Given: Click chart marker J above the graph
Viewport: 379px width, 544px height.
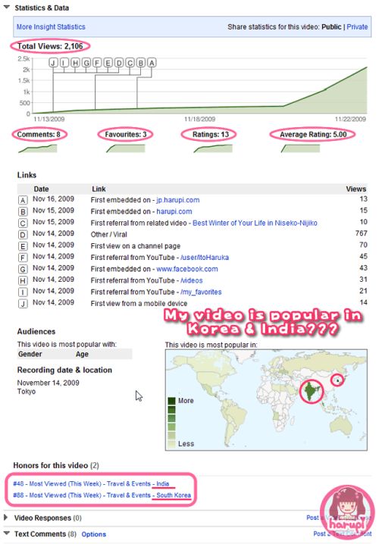Looking at the screenshot, I should [53, 63].
